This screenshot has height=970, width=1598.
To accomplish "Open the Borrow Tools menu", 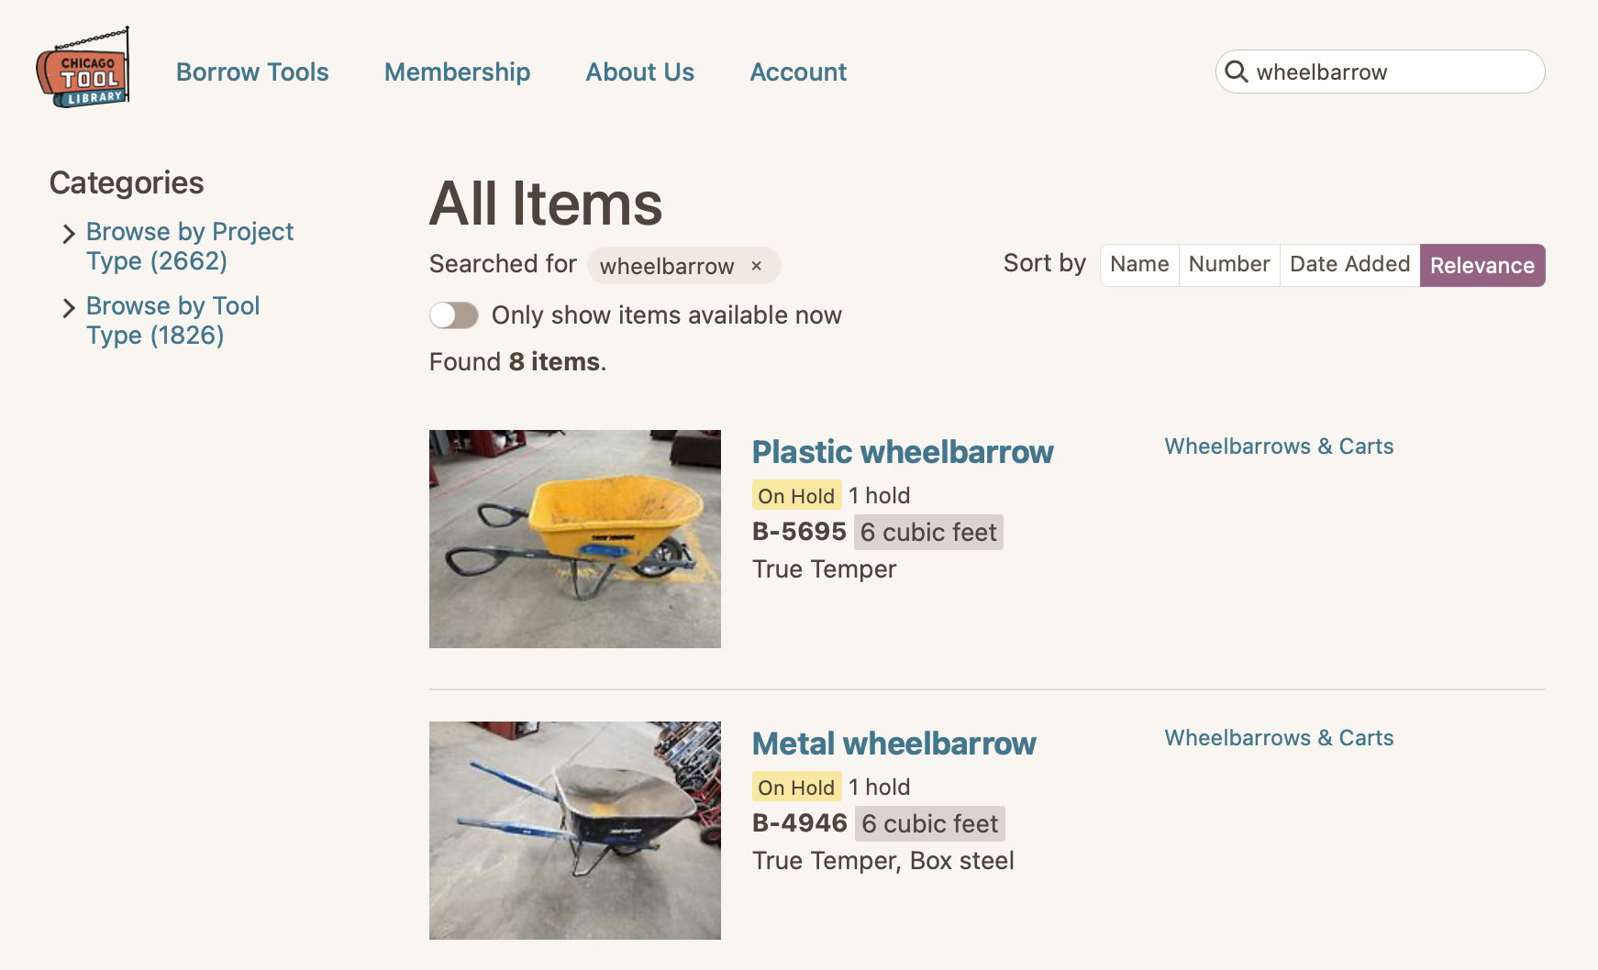I will coord(252,72).
